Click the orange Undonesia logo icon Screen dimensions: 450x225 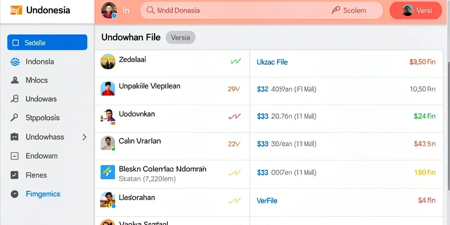[16, 11]
